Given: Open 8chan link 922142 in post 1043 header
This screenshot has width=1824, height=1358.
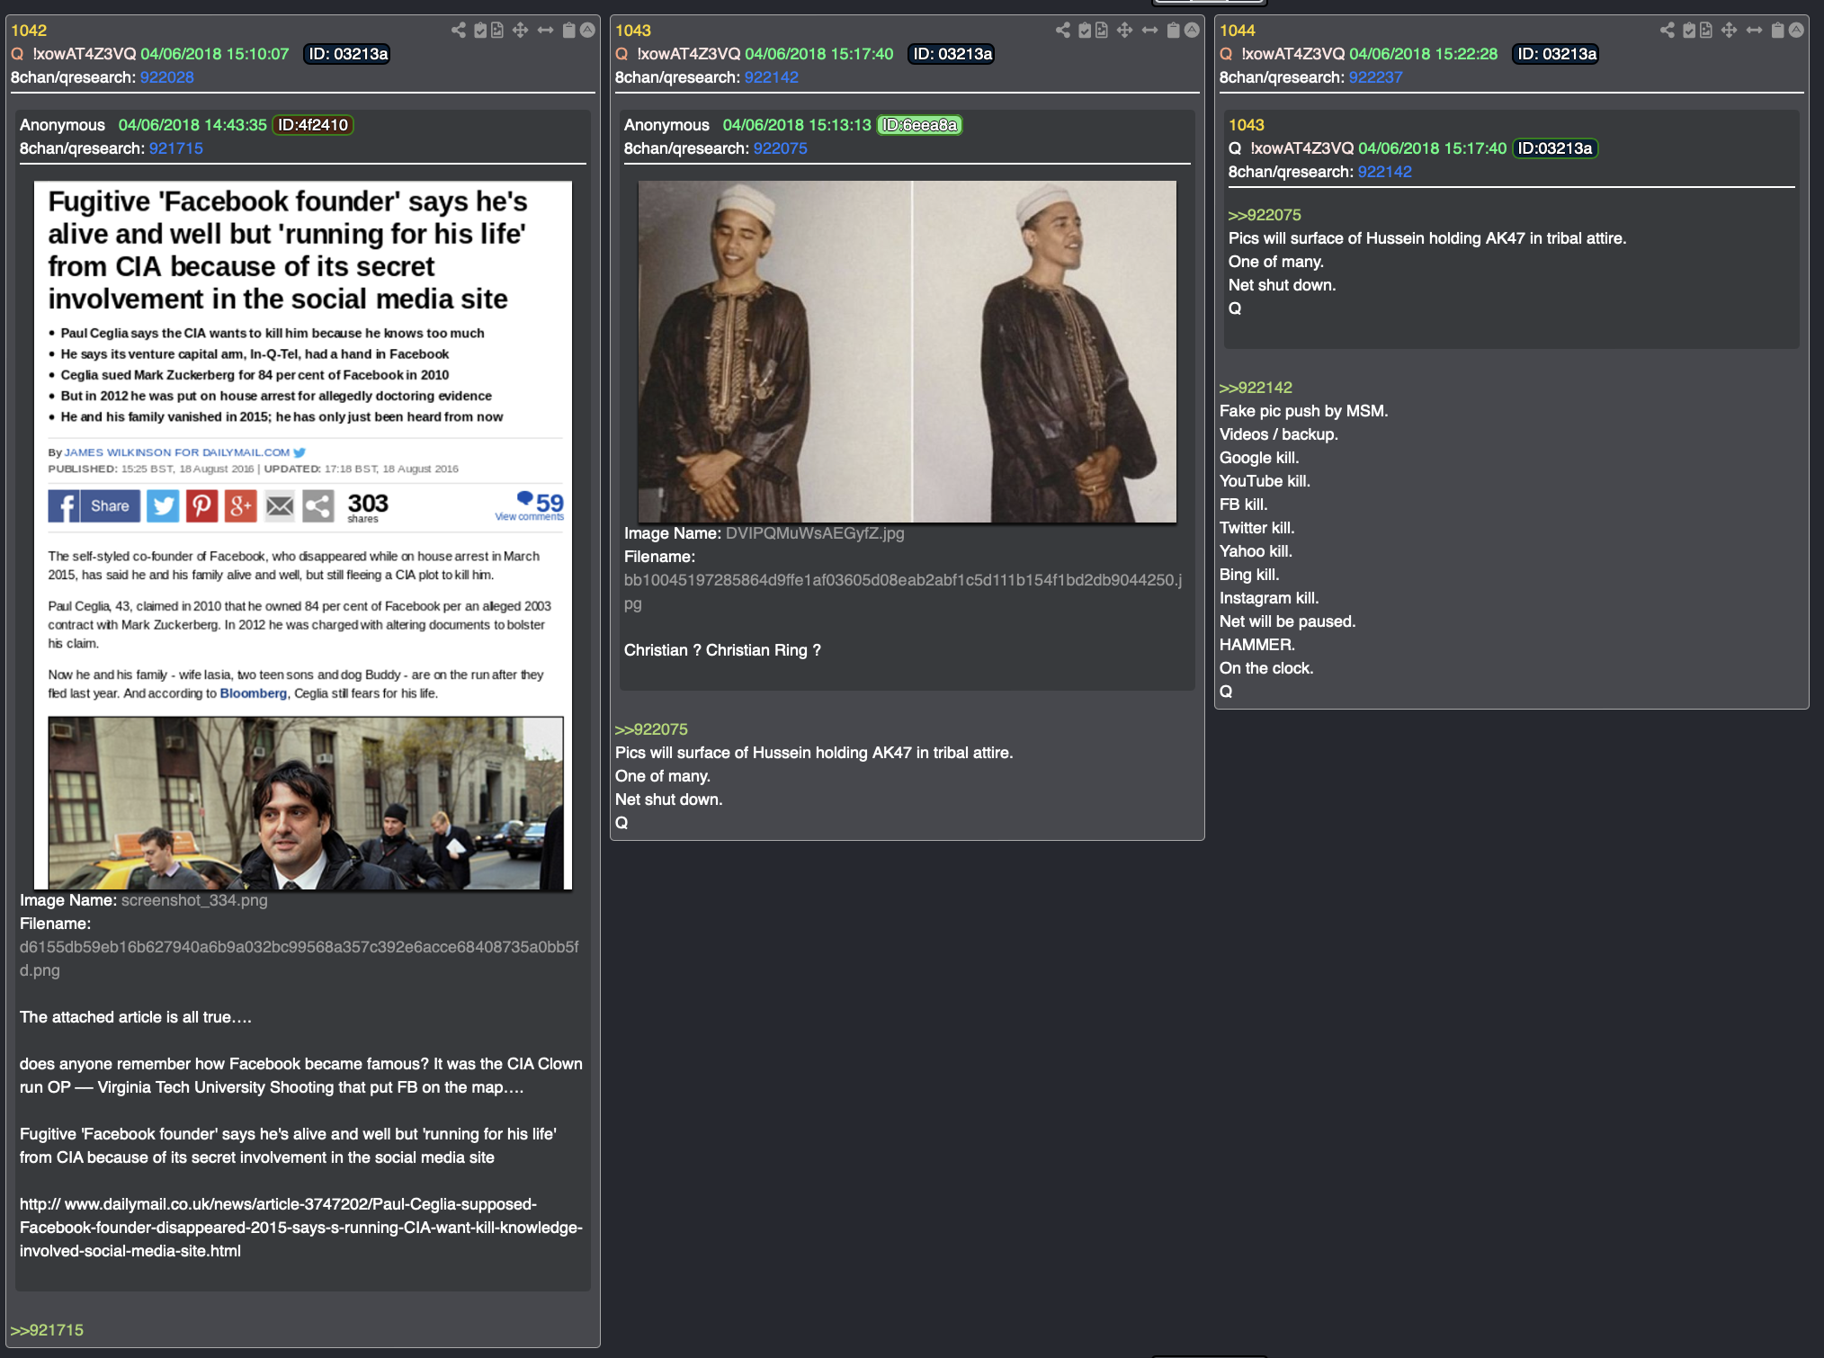Looking at the screenshot, I should [772, 77].
